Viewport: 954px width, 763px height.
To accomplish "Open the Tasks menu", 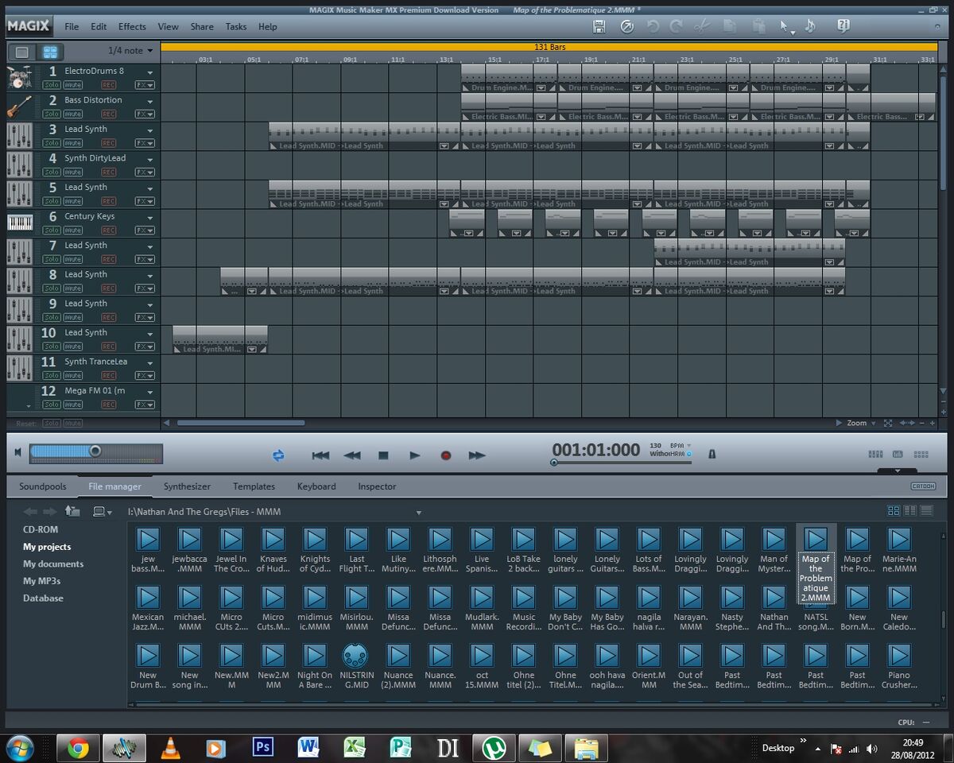I will tap(236, 26).
